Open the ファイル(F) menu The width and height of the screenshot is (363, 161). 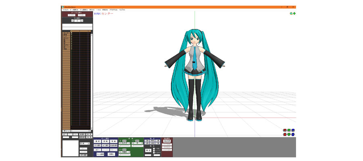coord(65,10)
